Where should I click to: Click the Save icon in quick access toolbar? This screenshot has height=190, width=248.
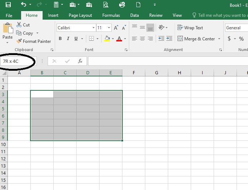(8, 5)
